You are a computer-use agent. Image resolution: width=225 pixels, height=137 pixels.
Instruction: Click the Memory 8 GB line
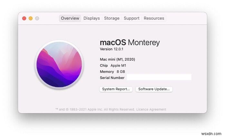coord(113,72)
